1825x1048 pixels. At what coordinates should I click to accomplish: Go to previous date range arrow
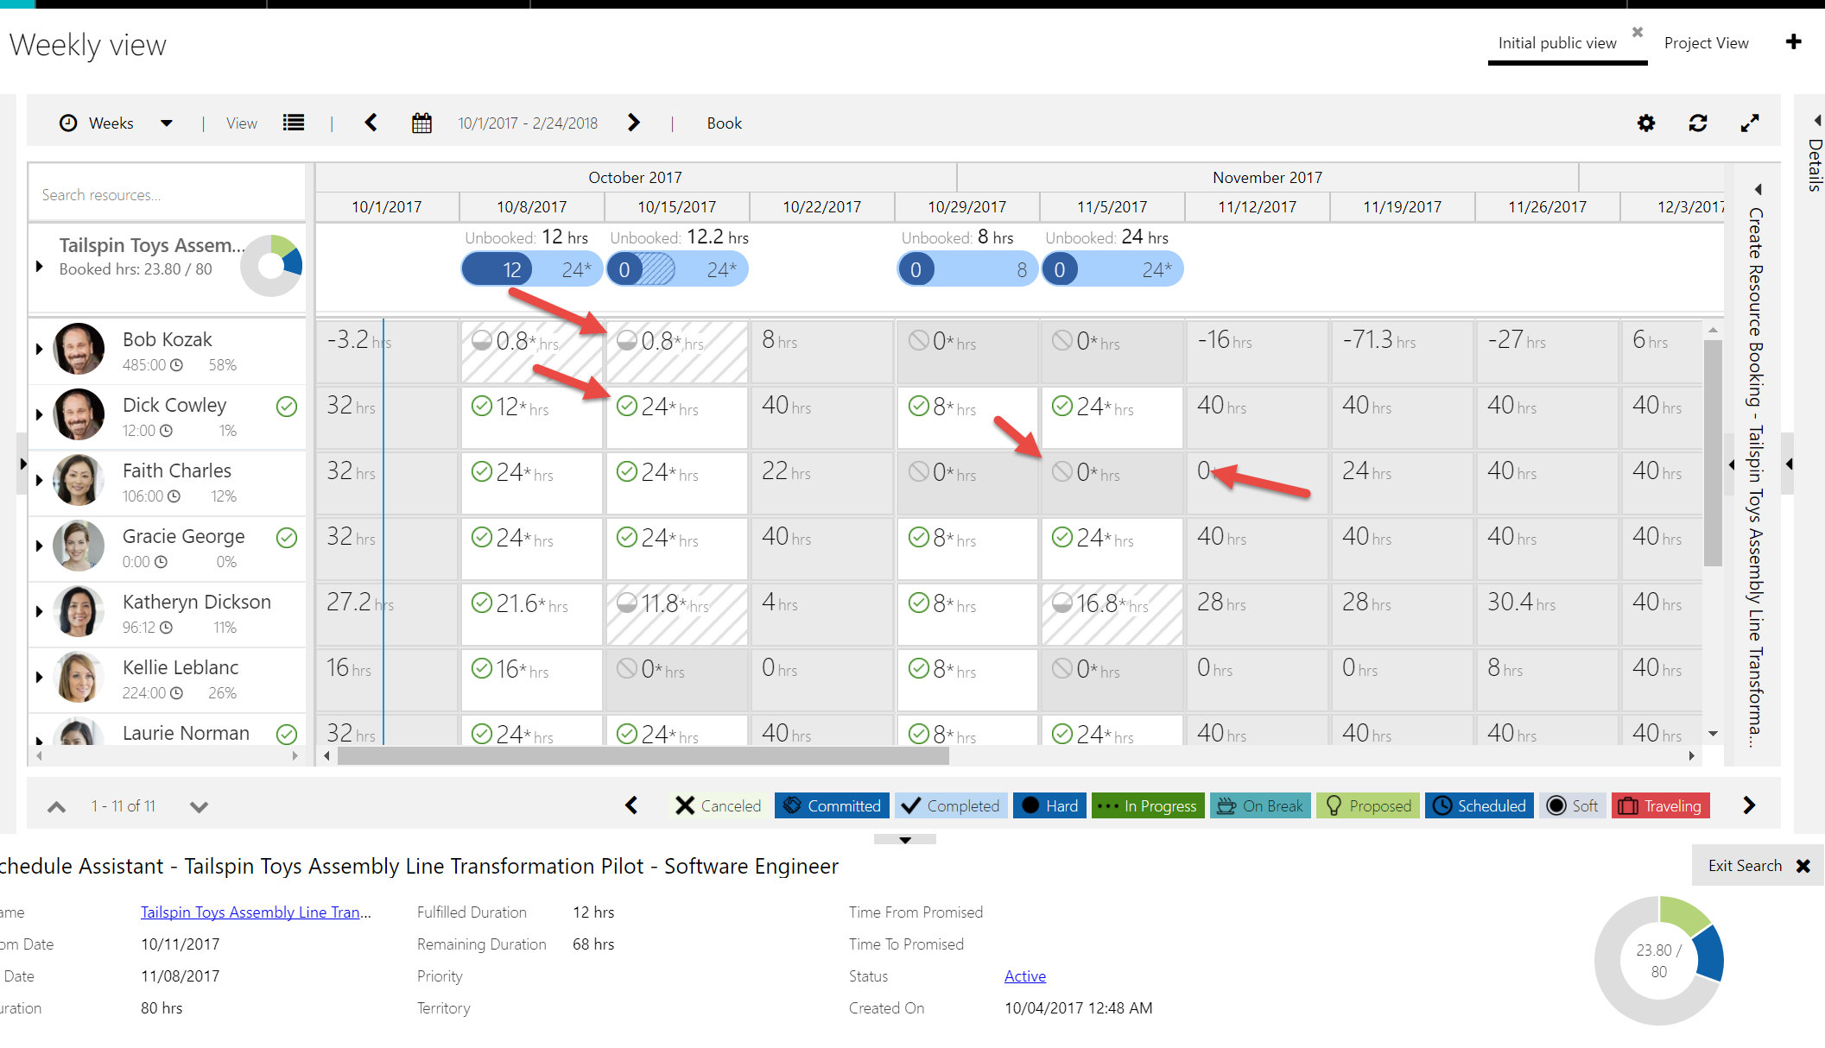click(371, 123)
